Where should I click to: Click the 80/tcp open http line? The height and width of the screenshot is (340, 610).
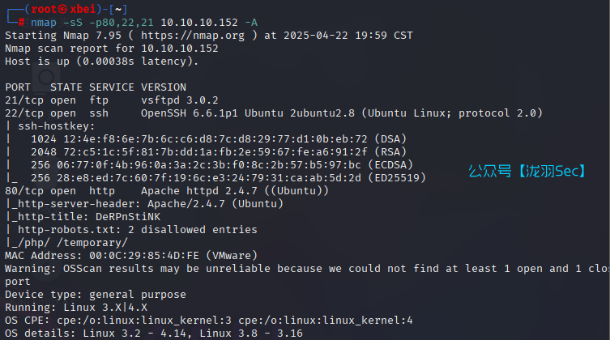(x=60, y=190)
